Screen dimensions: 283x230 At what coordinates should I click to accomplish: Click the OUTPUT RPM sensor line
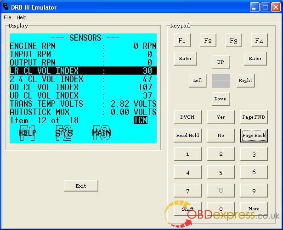[x=83, y=62]
